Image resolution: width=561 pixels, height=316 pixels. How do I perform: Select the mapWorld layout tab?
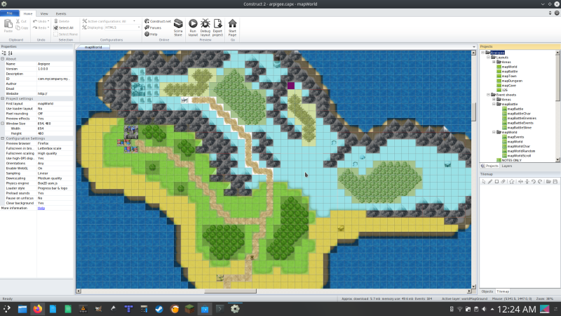click(93, 47)
